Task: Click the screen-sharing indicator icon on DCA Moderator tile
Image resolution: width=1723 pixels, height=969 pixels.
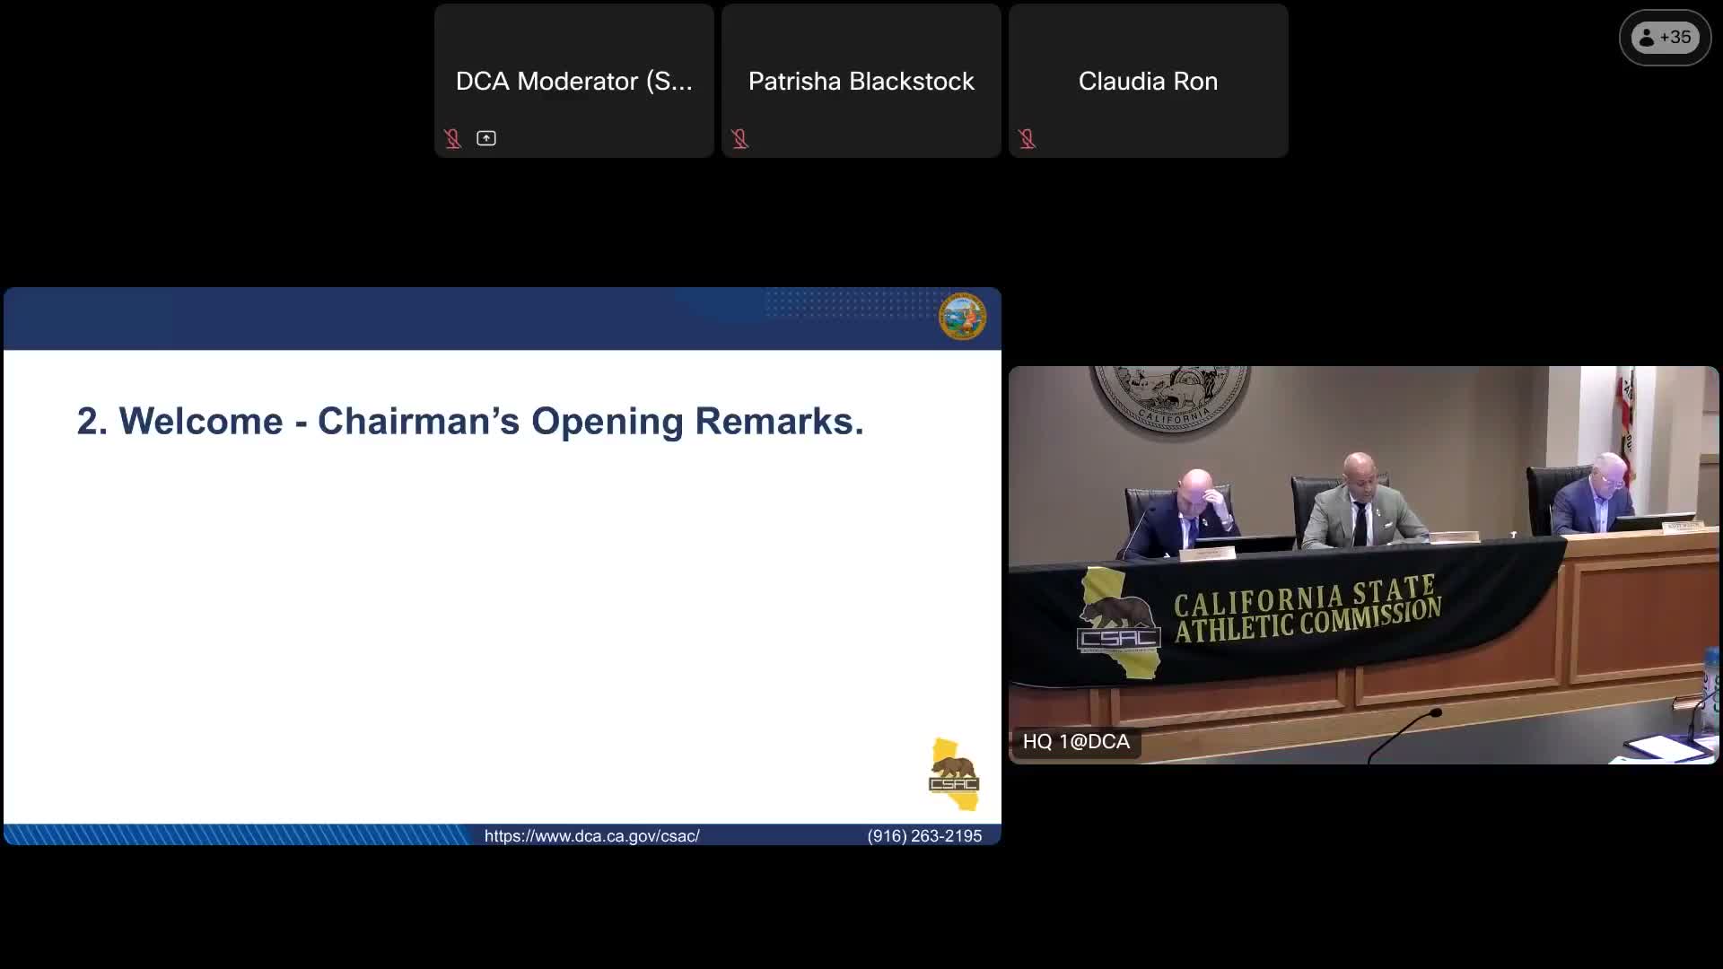Action: 485,138
